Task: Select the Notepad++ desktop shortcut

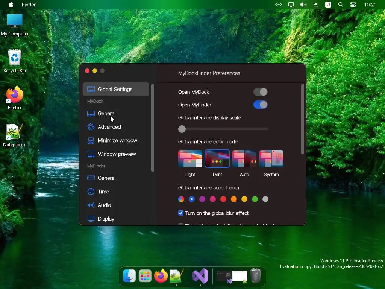Action: pos(14,135)
